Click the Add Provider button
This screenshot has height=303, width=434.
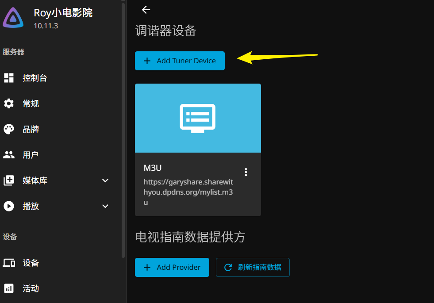pos(172,267)
